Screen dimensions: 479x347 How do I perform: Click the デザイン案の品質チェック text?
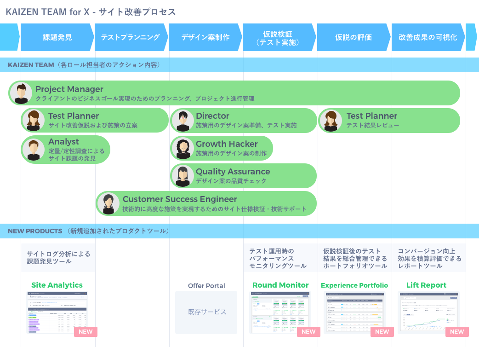pyautogui.click(x=231, y=181)
